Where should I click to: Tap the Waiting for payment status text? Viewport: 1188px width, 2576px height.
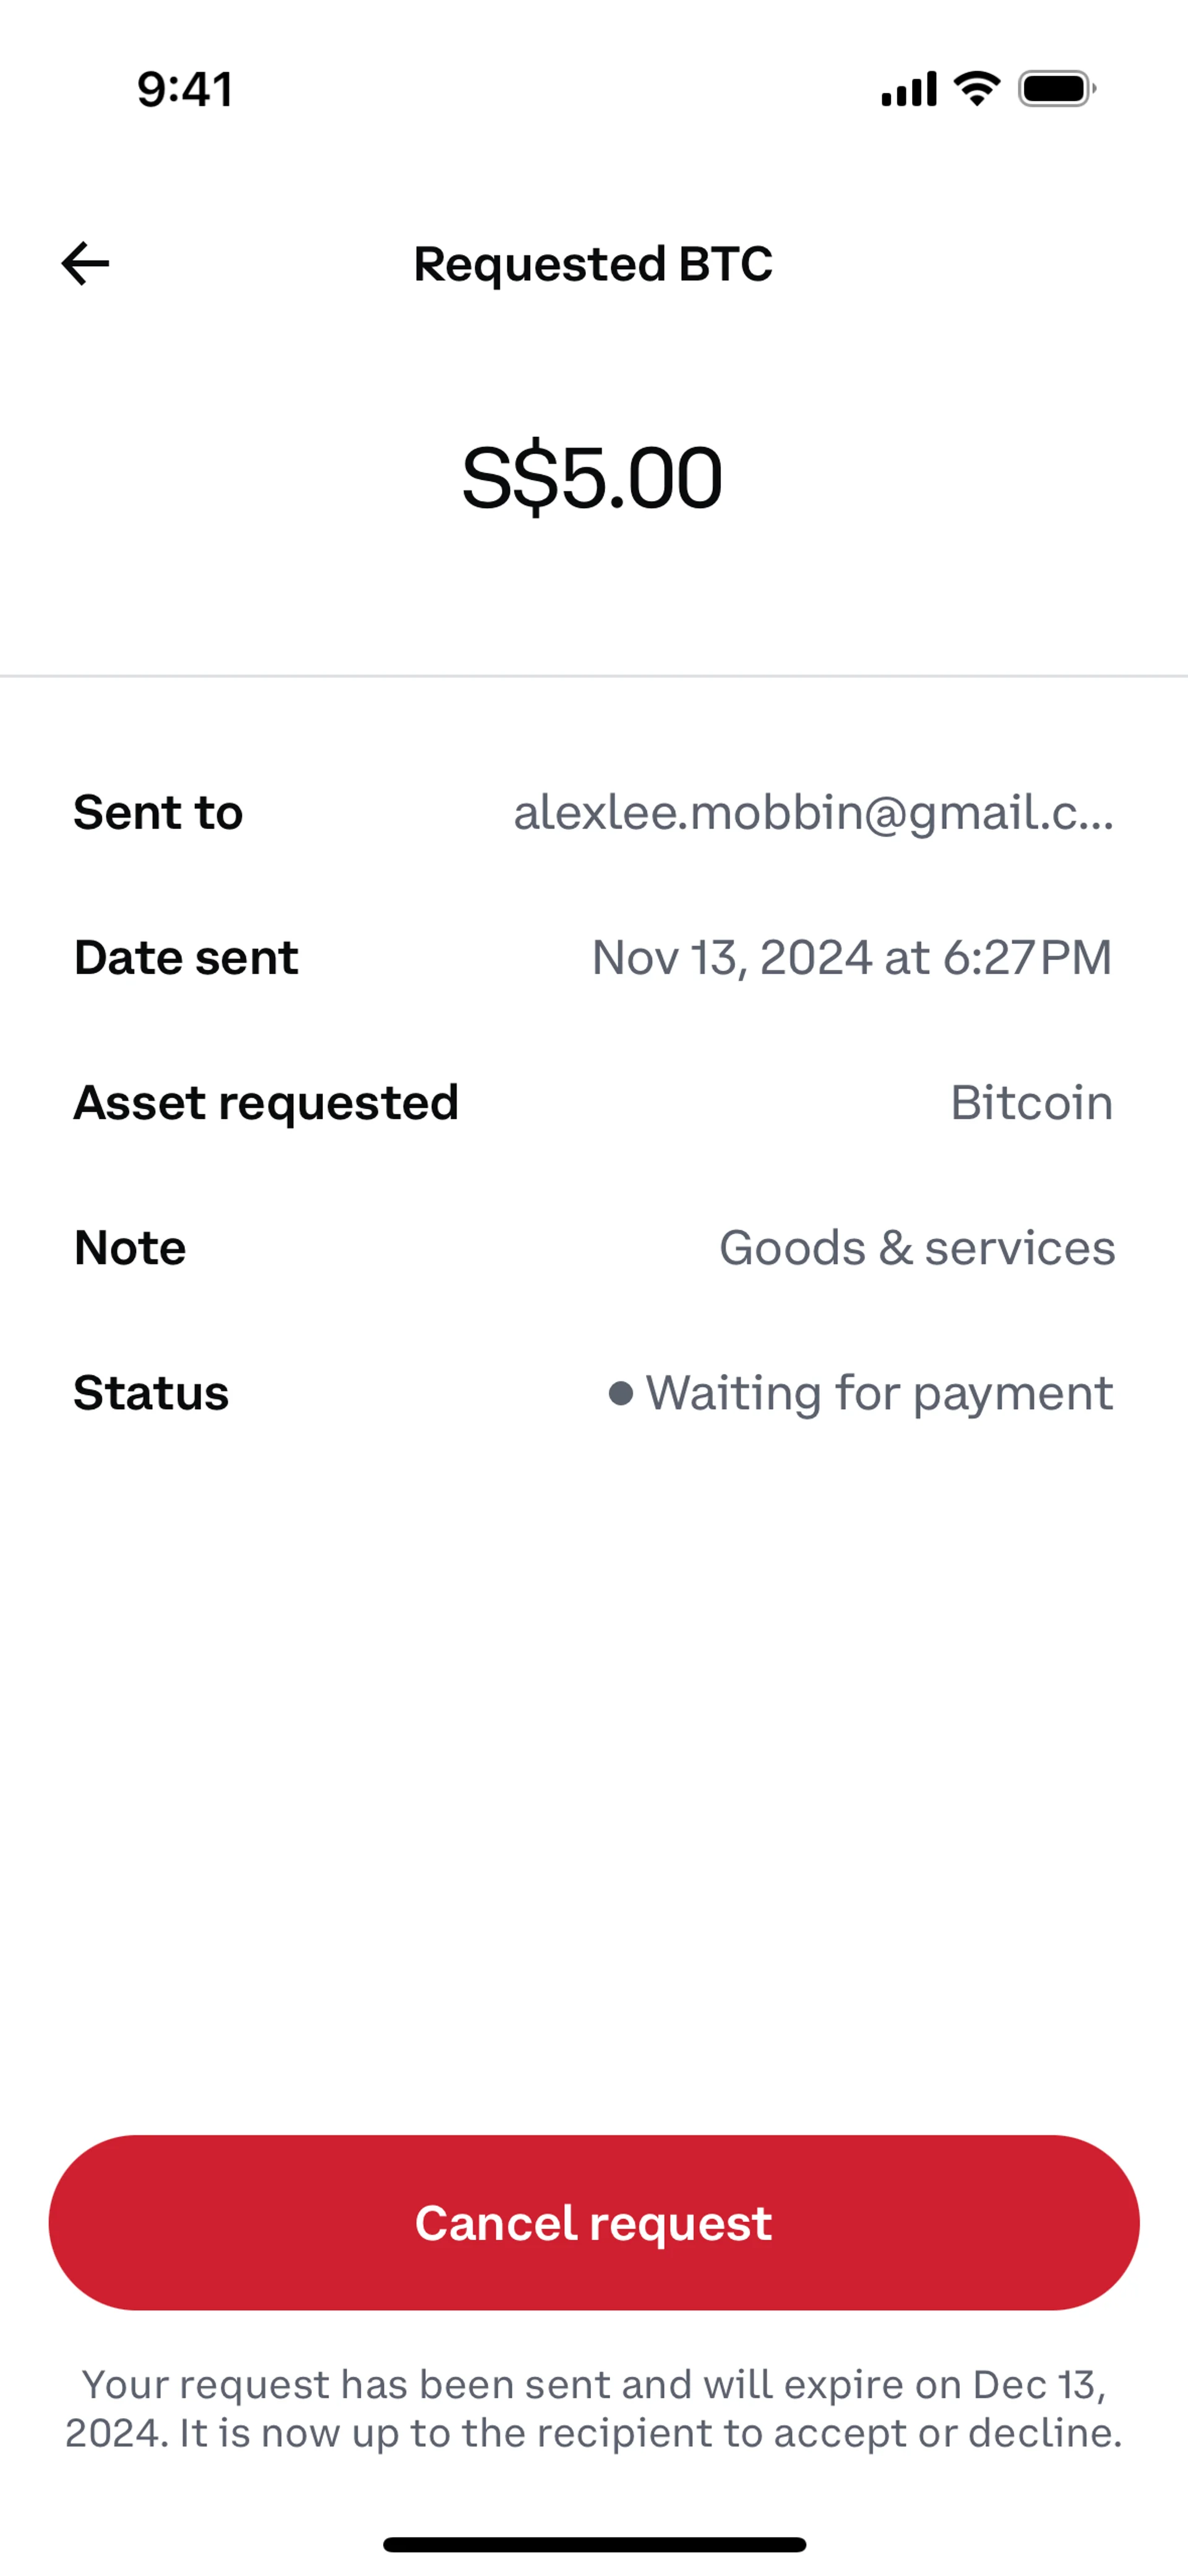(x=879, y=1393)
